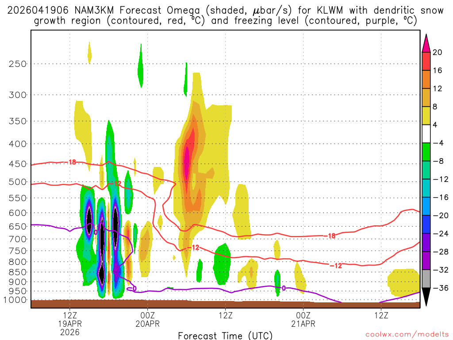Click the gray -32 to -36 color bar segment
This screenshot has width=453, height=340.
426,279
